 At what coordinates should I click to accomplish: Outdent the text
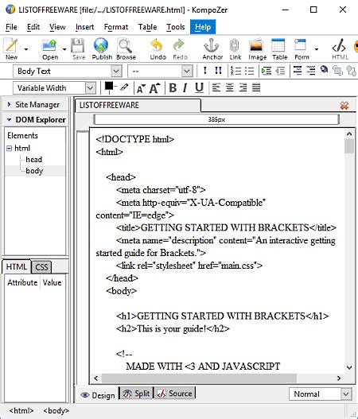pos(280,71)
